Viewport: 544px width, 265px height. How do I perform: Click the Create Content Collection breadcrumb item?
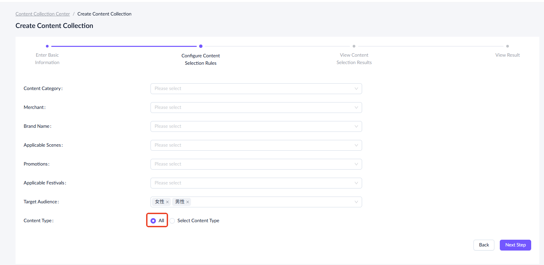click(104, 14)
